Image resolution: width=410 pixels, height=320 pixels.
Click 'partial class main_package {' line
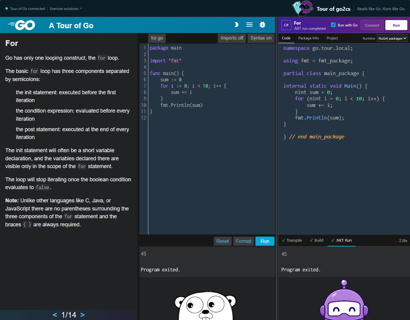point(324,73)
